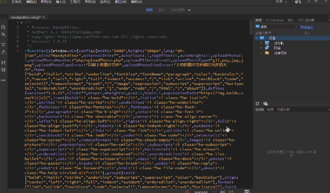Image resolution: width=330 pixels, height=193 pixels.
Task: Collapse the 桌面 root tree node
Action: [x=256, y=38]
